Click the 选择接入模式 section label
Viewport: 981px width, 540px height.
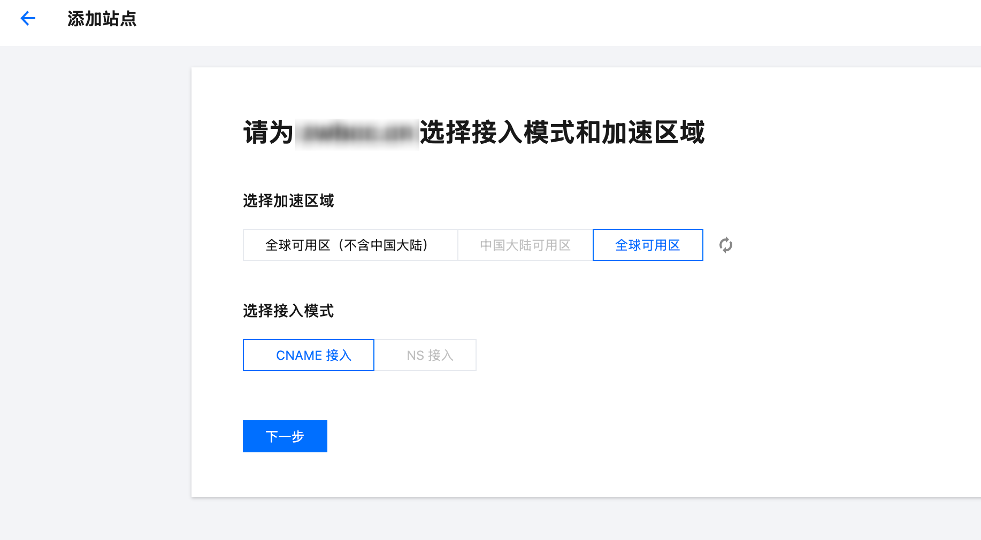[x=288, y=311]
